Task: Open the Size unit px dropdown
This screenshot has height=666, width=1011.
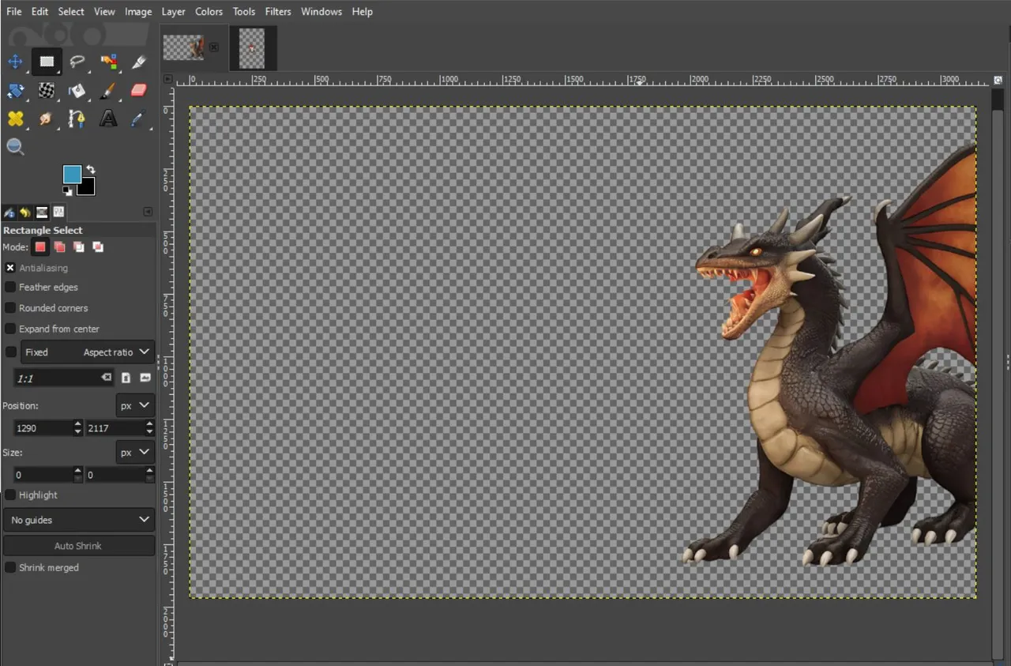Action: click(x=135, y=452)
